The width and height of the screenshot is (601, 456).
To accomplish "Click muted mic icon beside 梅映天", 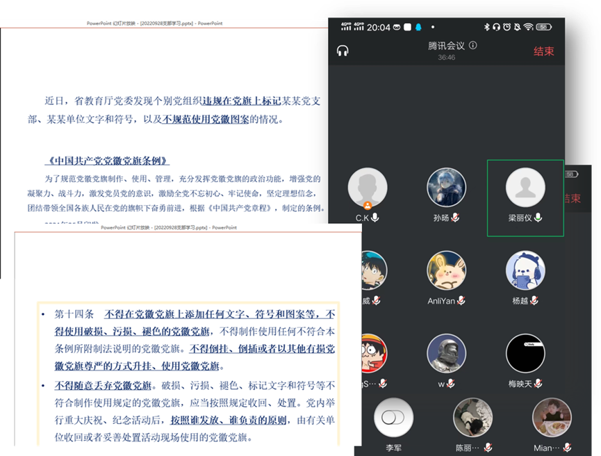I will click(539, 383).
